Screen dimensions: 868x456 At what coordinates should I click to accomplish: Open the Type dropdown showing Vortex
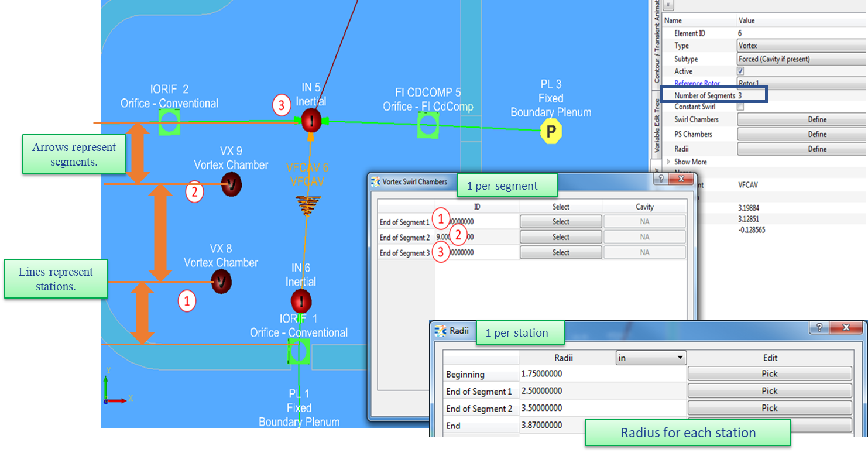[x=801, y=46]
